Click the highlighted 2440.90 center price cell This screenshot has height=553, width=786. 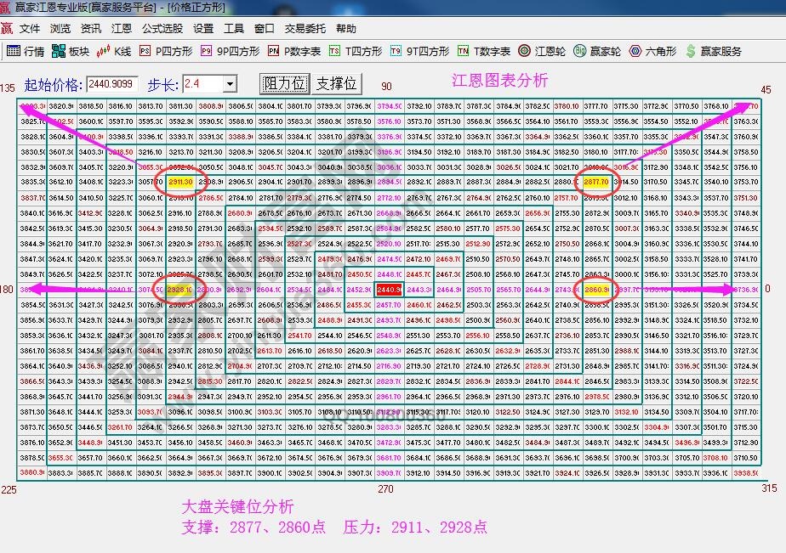pos(387,290)
